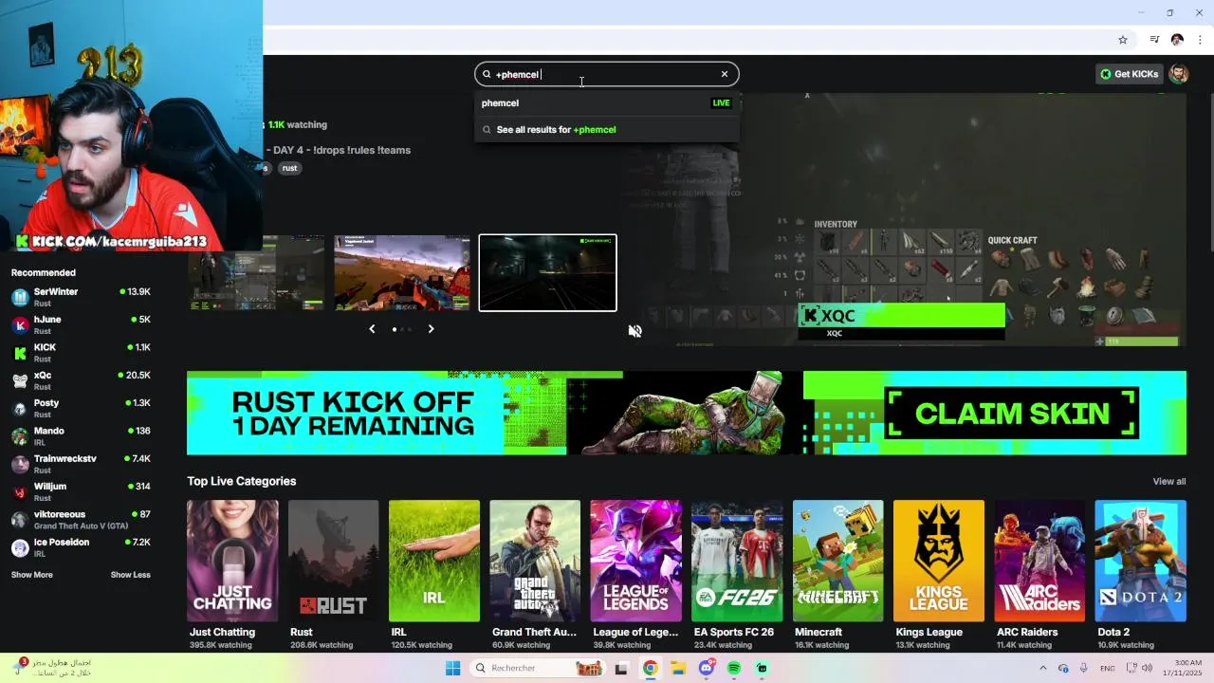Open the weather widget on taskbar
The image size is (1214, 683).
click(x=53, y=668)
